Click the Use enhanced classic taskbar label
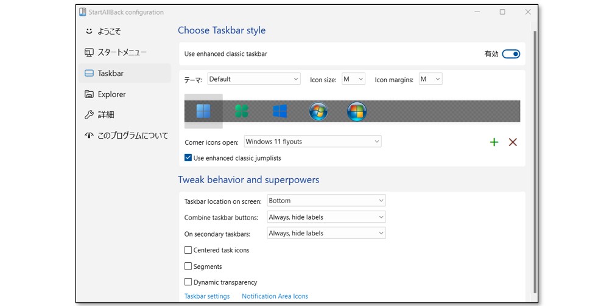 coord(225,54)
